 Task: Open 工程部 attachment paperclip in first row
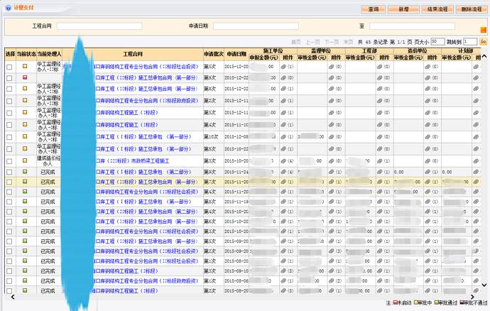[x=379, y=66]
